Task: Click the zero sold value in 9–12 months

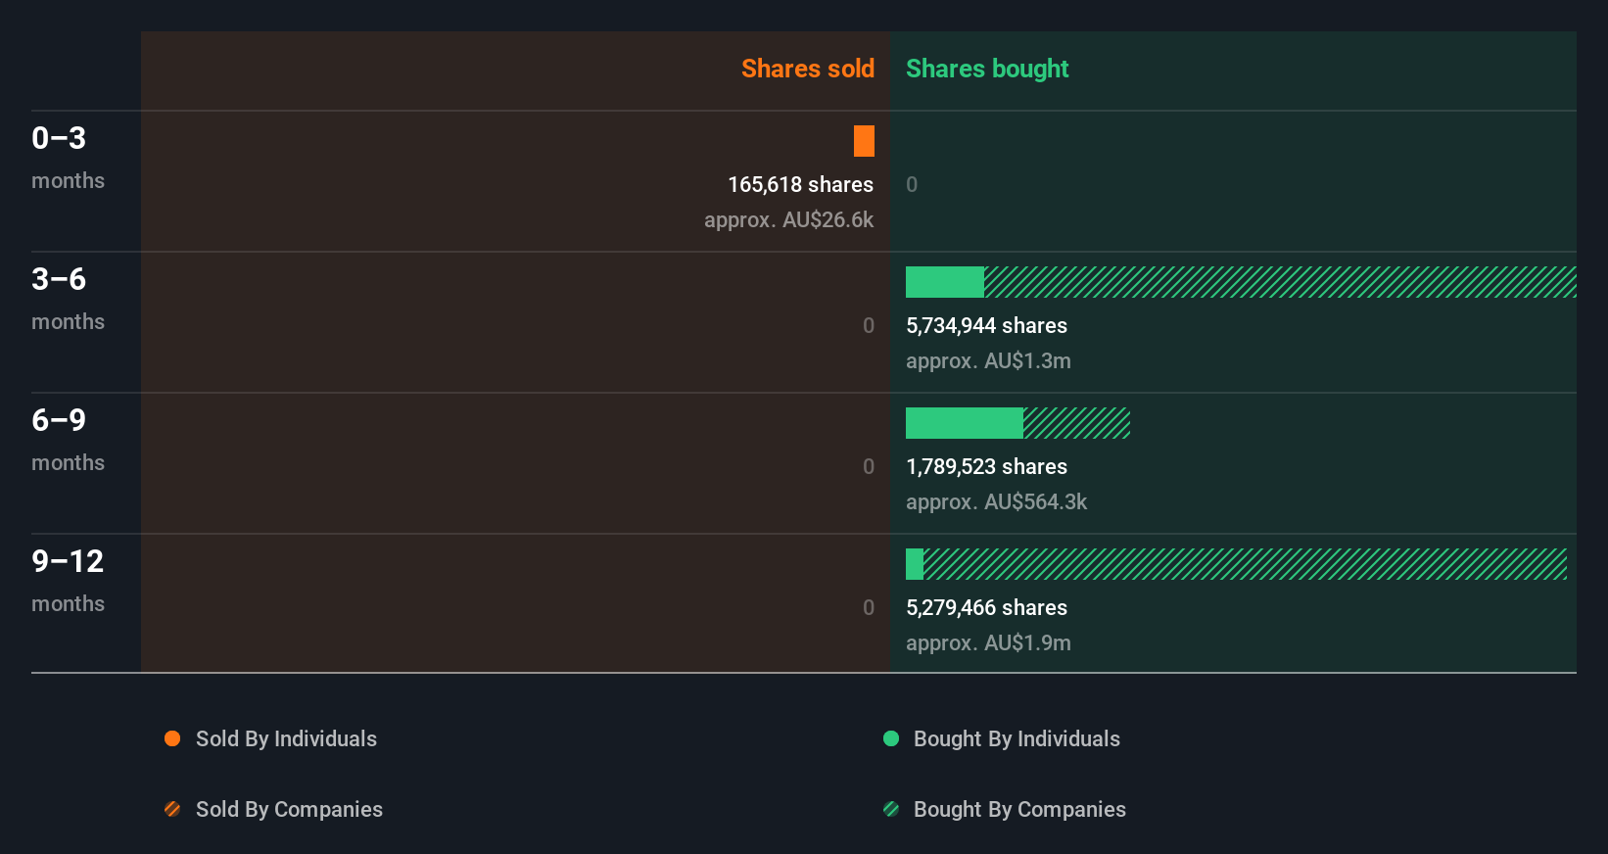Action: click(x=869, y=607)
